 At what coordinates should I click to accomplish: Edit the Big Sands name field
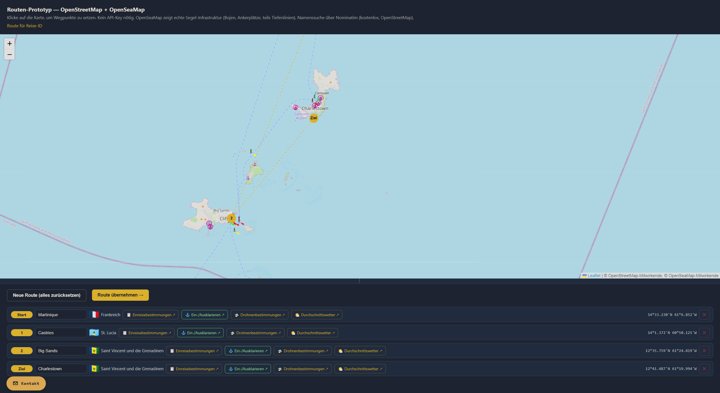[61, 351]
